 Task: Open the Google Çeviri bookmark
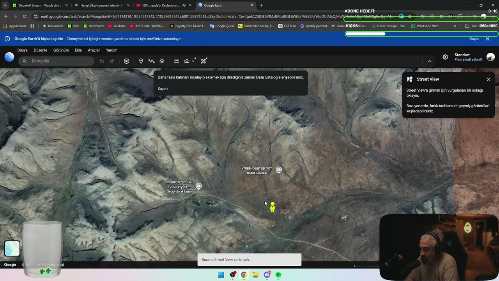click(x=223, y=26)
